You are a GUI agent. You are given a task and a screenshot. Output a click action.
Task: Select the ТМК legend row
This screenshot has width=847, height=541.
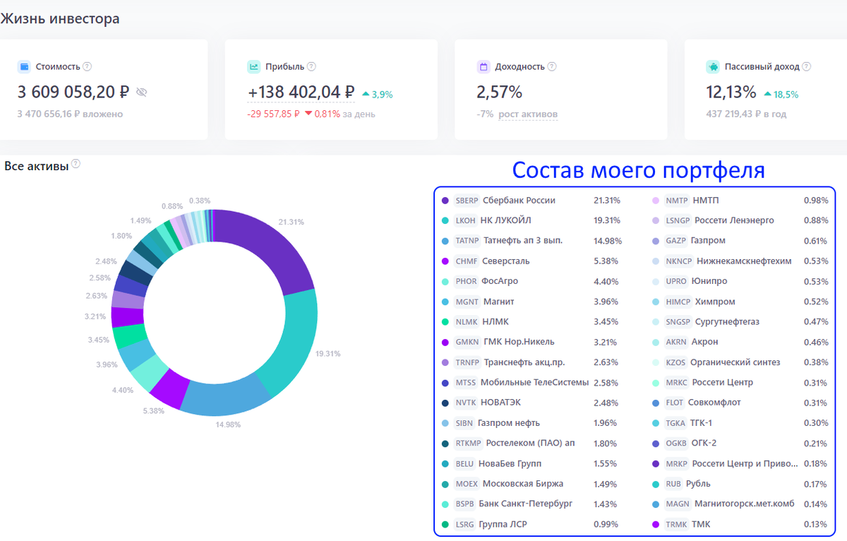click(x=740, y=524)
